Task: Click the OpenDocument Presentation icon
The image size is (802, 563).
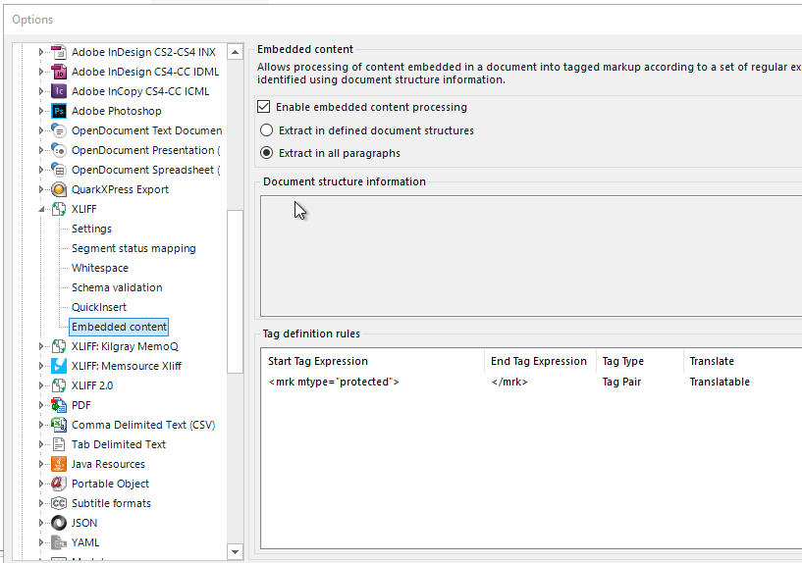Action: [59, 150]
